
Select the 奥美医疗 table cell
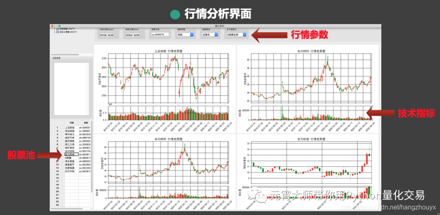click(72, 165)
